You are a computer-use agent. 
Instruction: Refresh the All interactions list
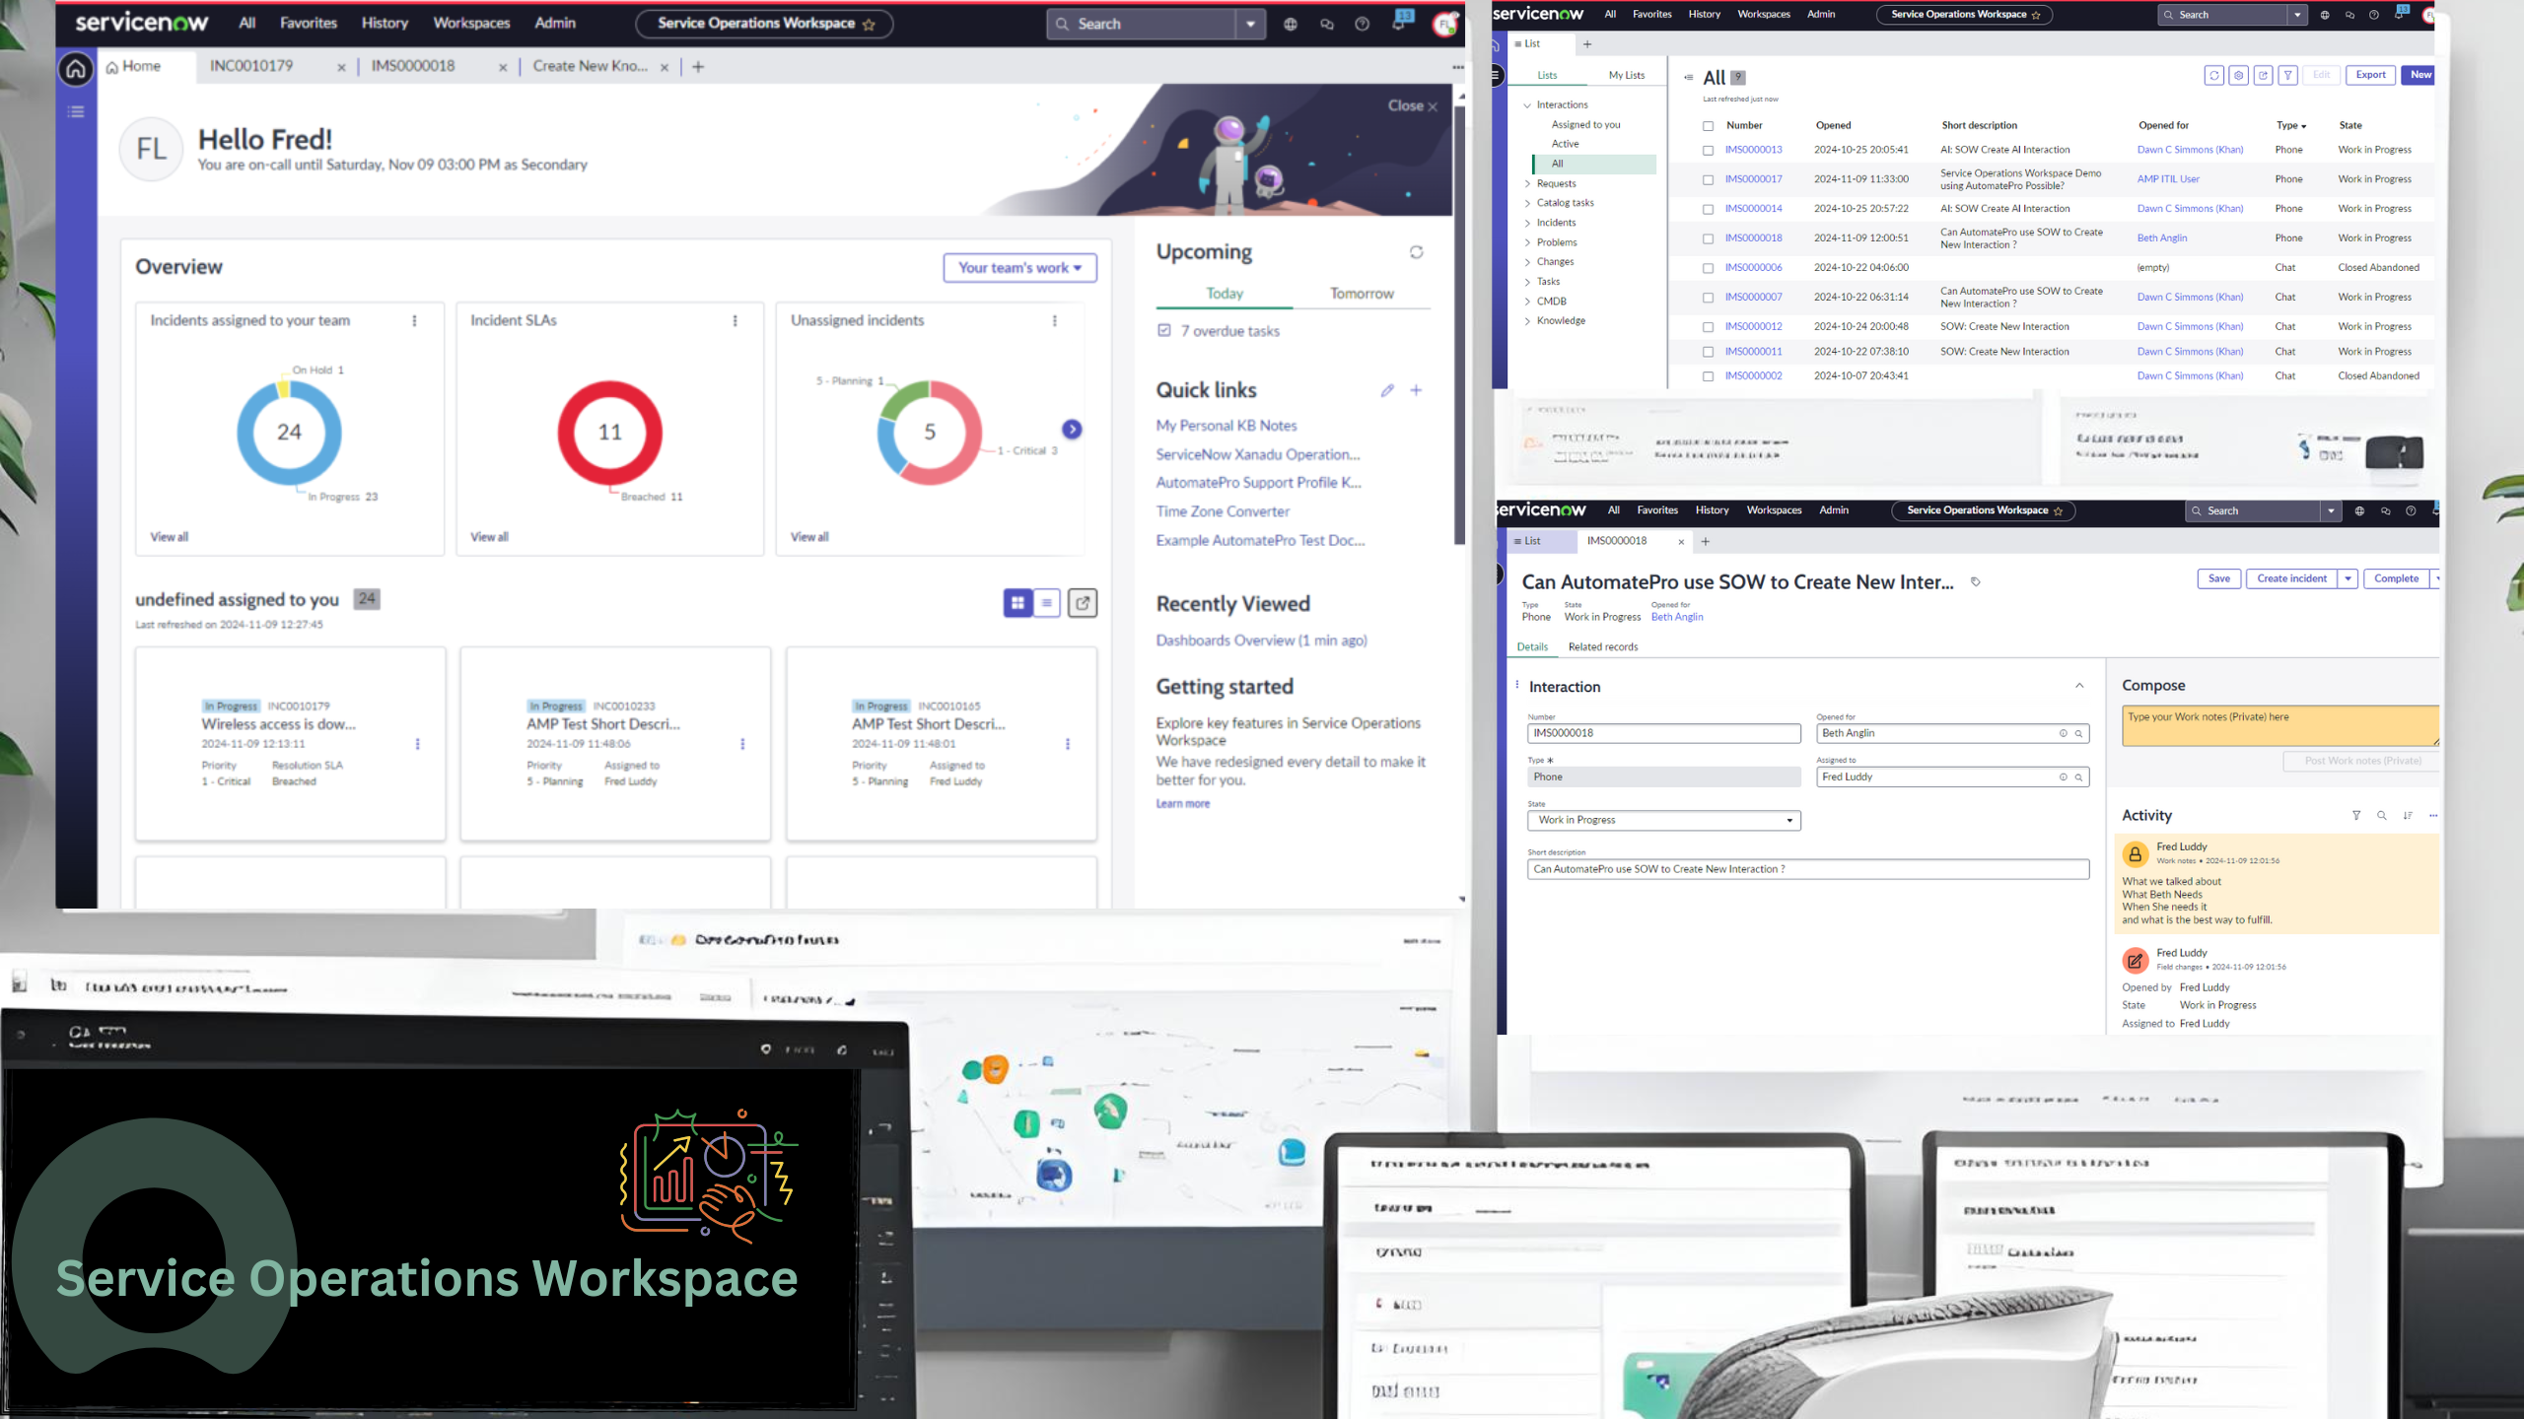[2213, 75]
